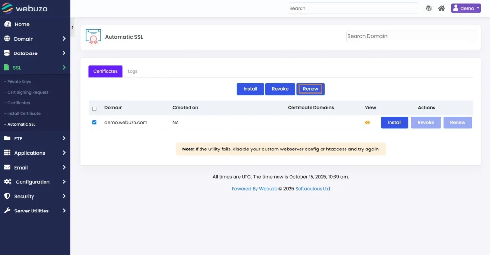Click the Automatic SSL certificate icon
The width and height of the screenshot is (490, 255).
[x=93, y=37]
